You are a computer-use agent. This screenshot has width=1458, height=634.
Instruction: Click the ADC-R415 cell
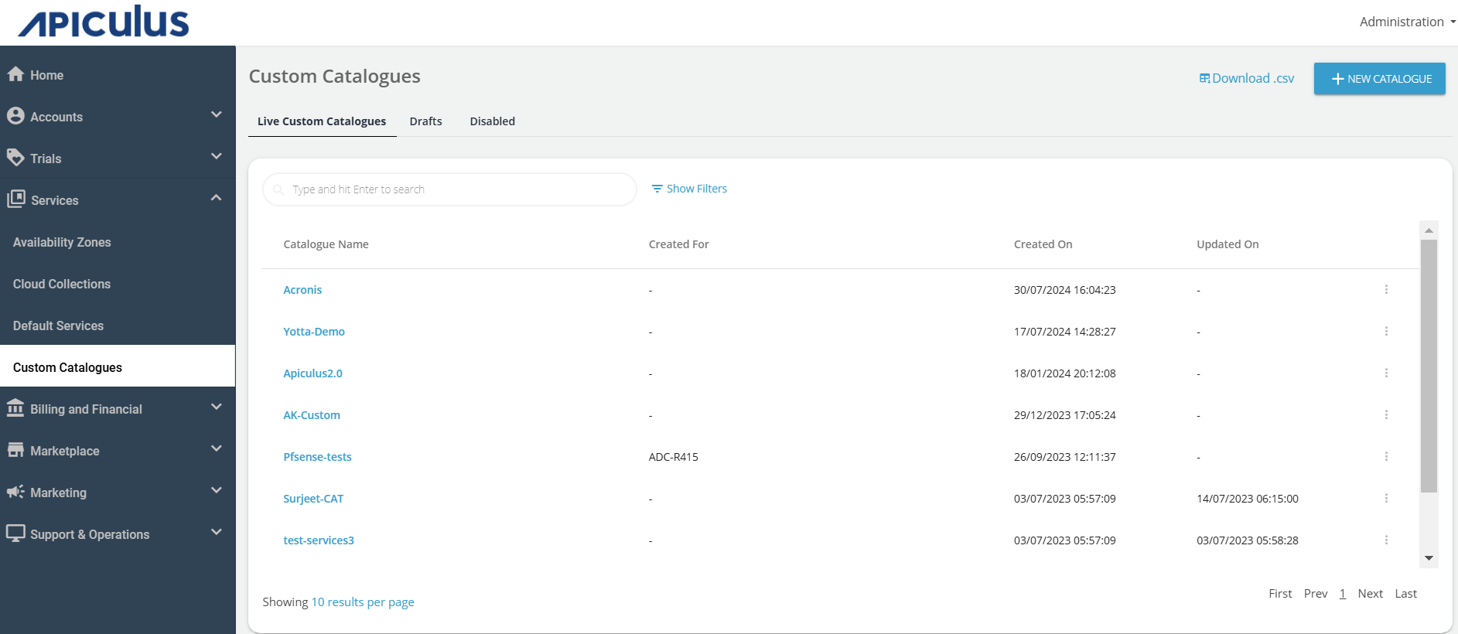coord(673,457)
